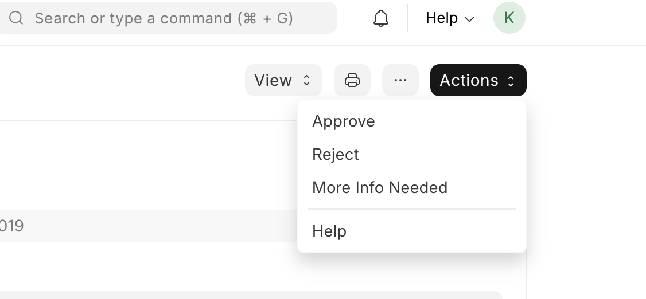
Task: Open the three-dots more options menu
Action: coord(400,80)
